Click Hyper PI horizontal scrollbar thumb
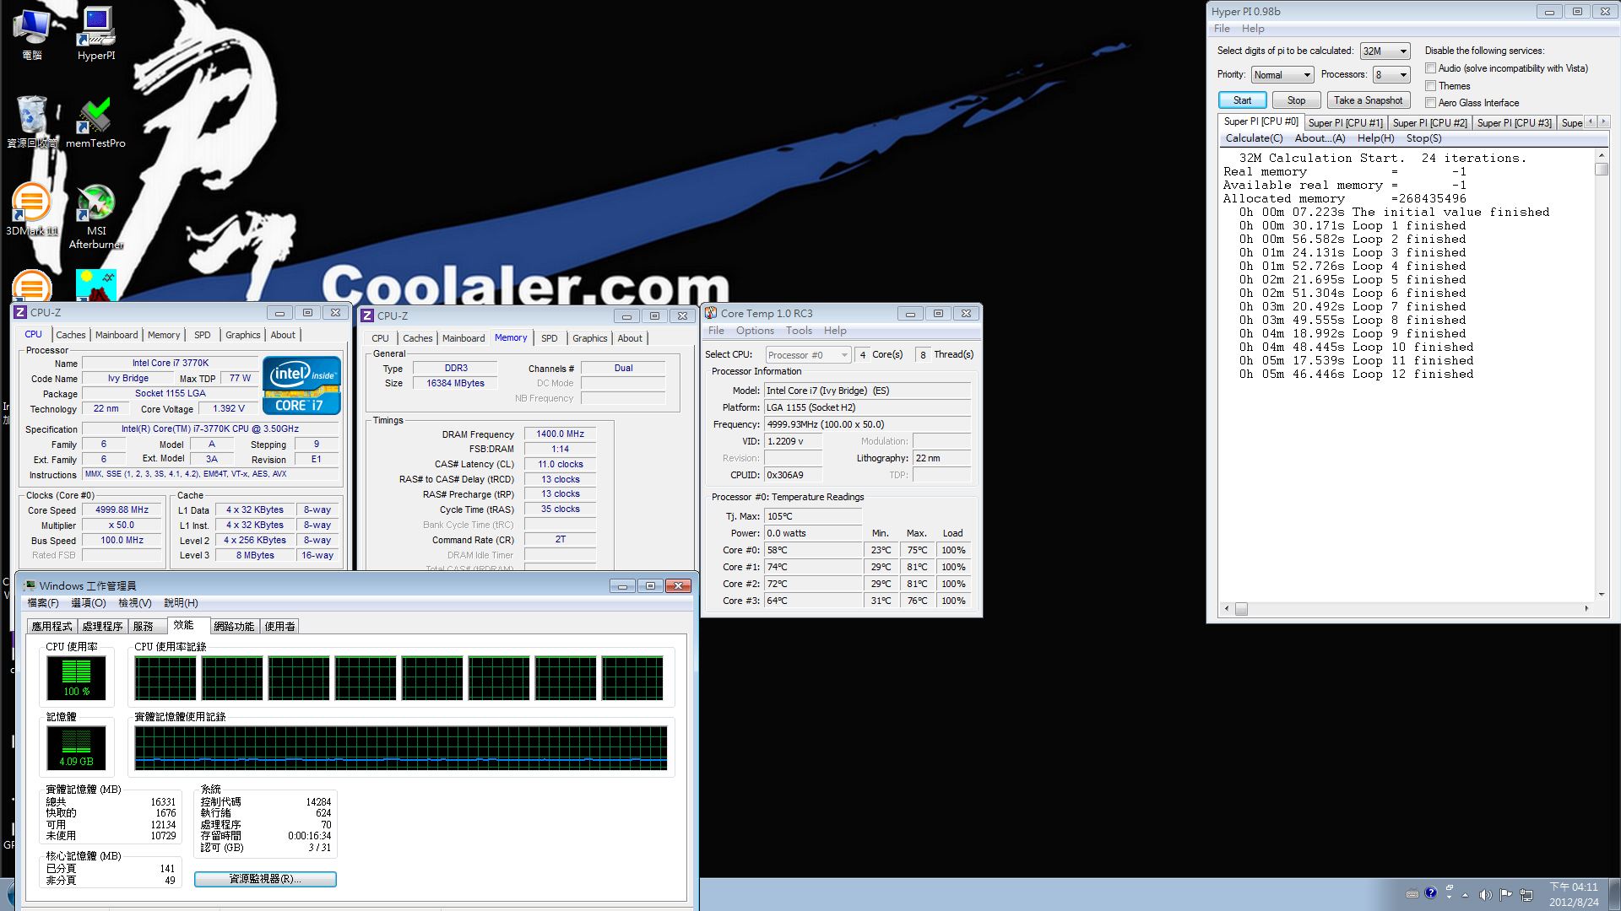The width and height of the screenshot is (1621, 911). pyautogui.click(x=1241, y=608)
